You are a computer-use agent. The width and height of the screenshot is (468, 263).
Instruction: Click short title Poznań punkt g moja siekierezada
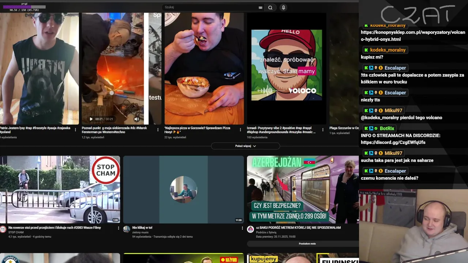point(114,130)
